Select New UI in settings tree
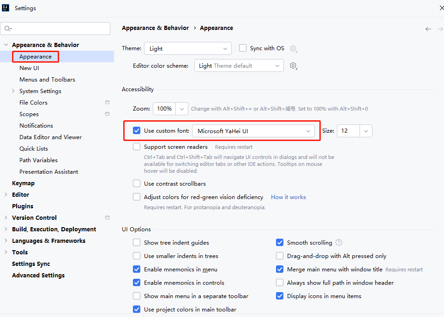444x317 pixels. click(x=29, y=68)
